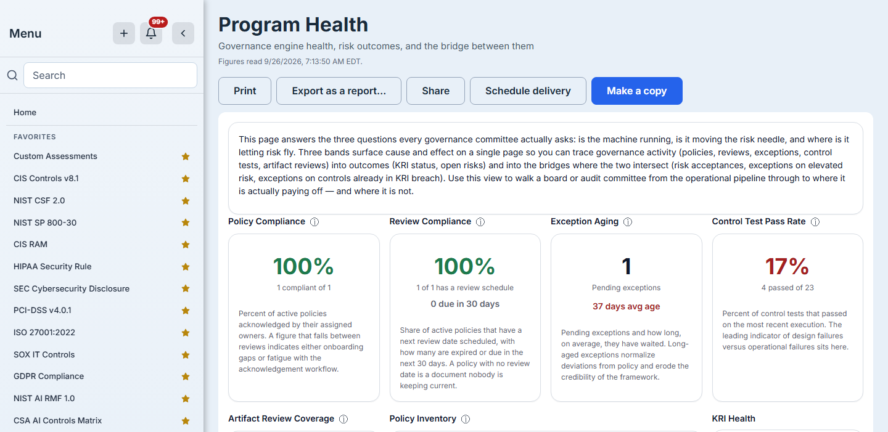This screenshot has height=432, width=888.
Task: Click the Program Health page title
Action: click(x=293, y=25)
